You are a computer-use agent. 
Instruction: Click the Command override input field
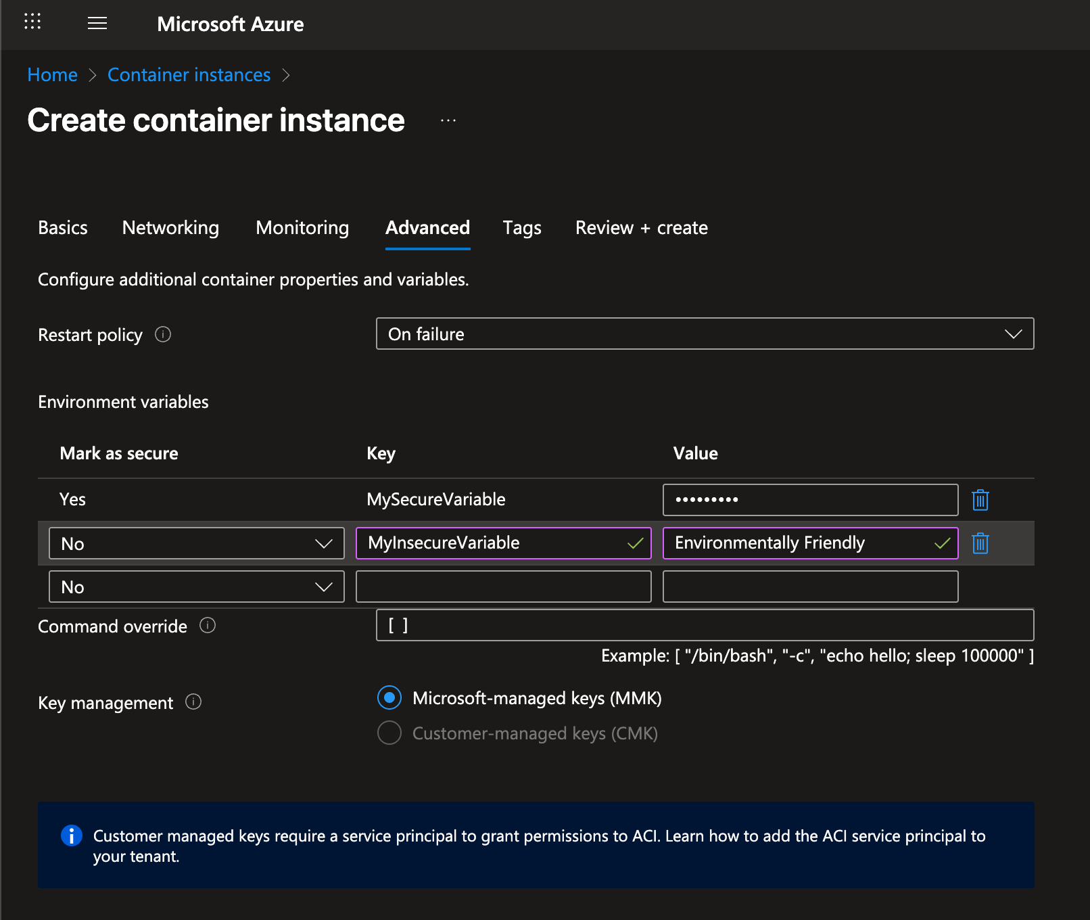tap(705, 625)
